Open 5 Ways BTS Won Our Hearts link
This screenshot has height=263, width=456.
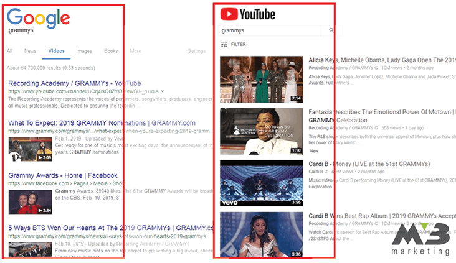111,228
